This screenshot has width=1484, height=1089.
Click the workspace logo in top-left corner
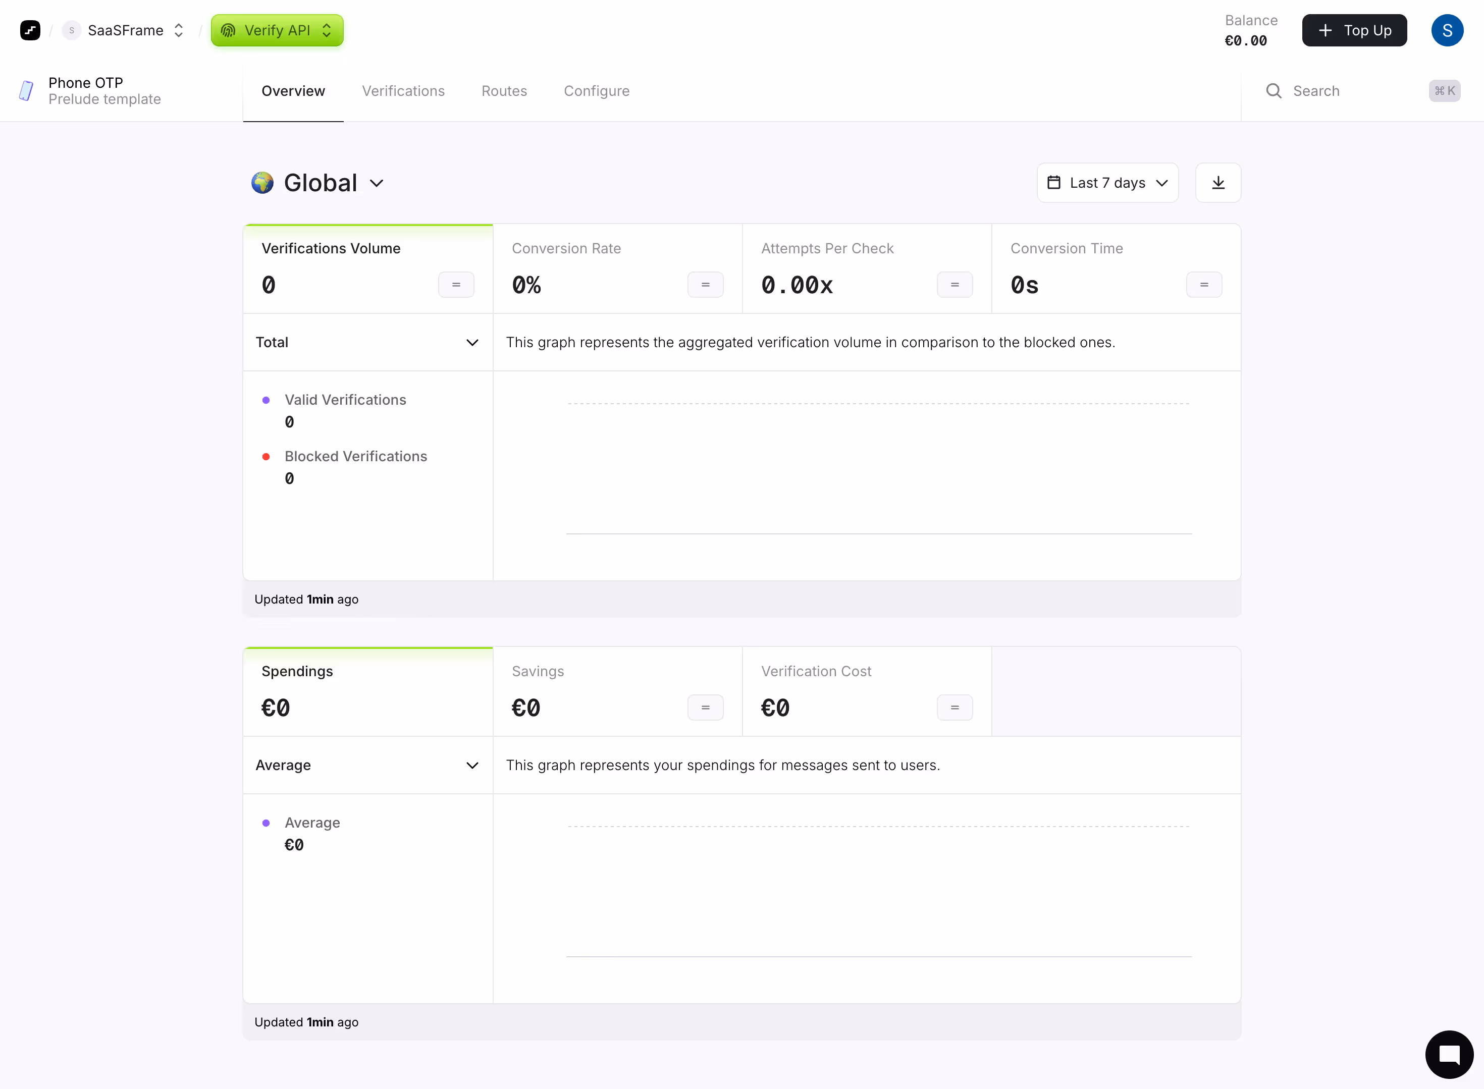tap(30, 30)
